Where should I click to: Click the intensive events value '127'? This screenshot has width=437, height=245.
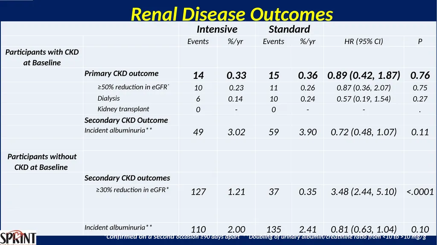[x=198, y=192]
